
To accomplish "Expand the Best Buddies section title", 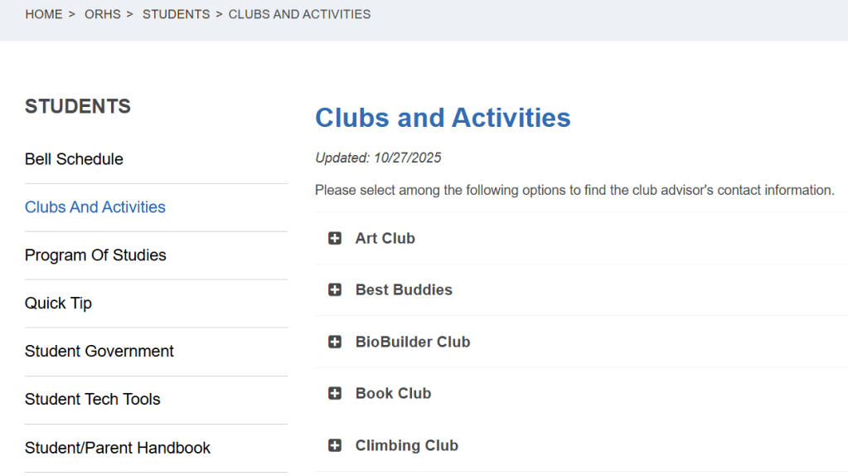I will [x=404, y=290].
